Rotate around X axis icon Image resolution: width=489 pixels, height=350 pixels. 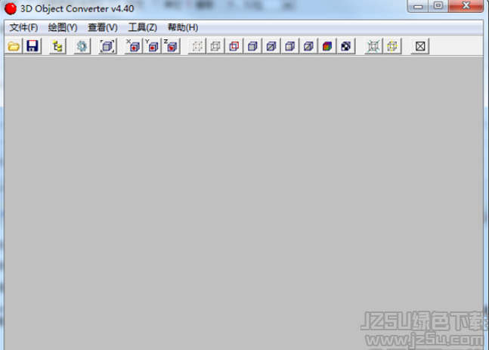click(134, 46)
